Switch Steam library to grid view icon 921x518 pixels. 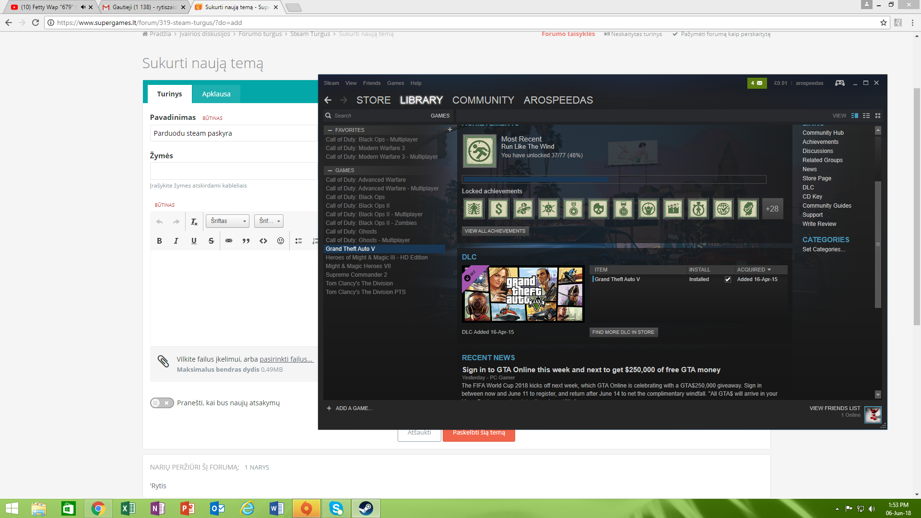click(878, 116)
